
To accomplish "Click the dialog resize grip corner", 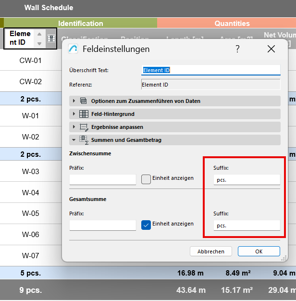I will click(x=284, y=258).
